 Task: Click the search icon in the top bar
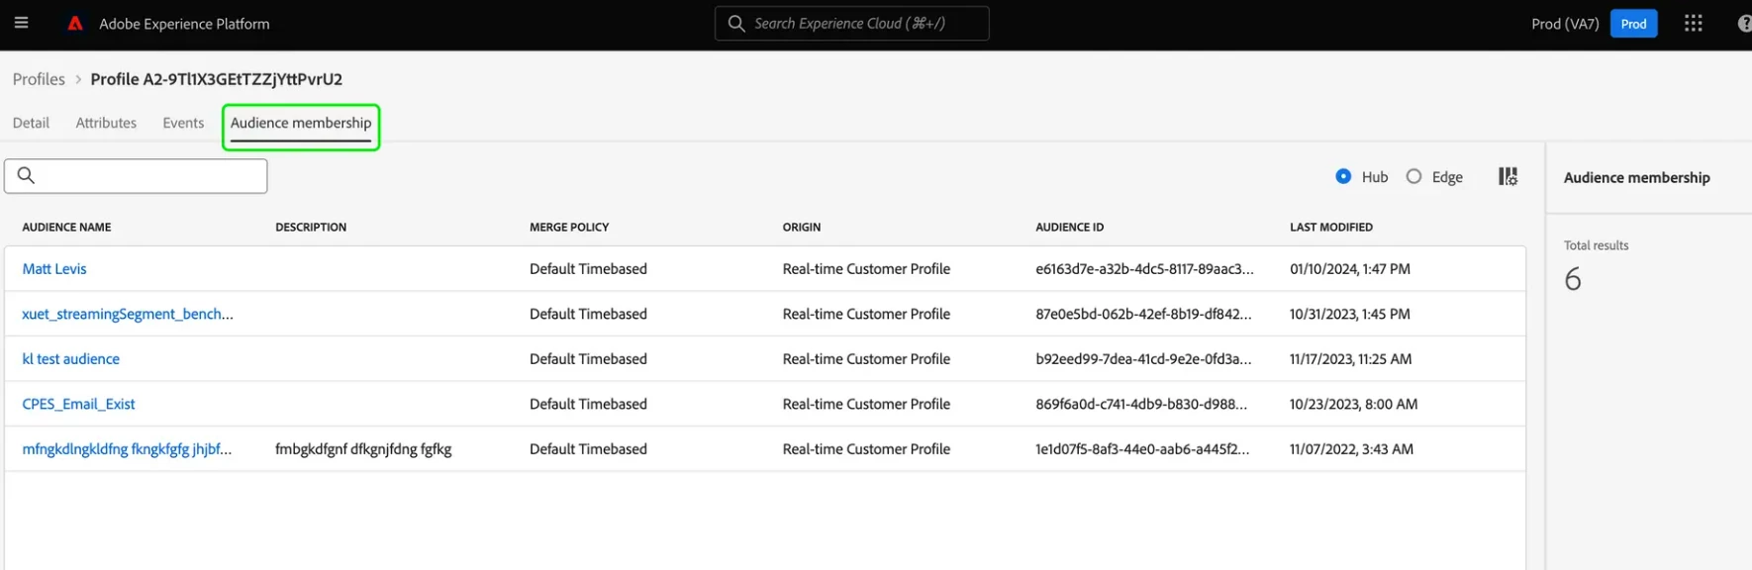click(x=735, y=24)
